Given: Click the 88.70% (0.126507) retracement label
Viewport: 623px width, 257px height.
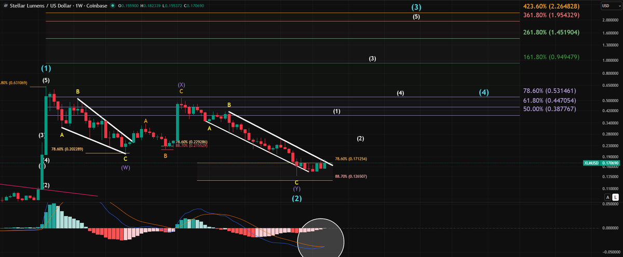Looking at the screenshot, I should click(x=351, y=177).
